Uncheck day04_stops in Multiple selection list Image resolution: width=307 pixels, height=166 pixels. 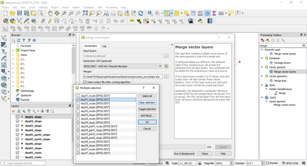pos(78,123)
